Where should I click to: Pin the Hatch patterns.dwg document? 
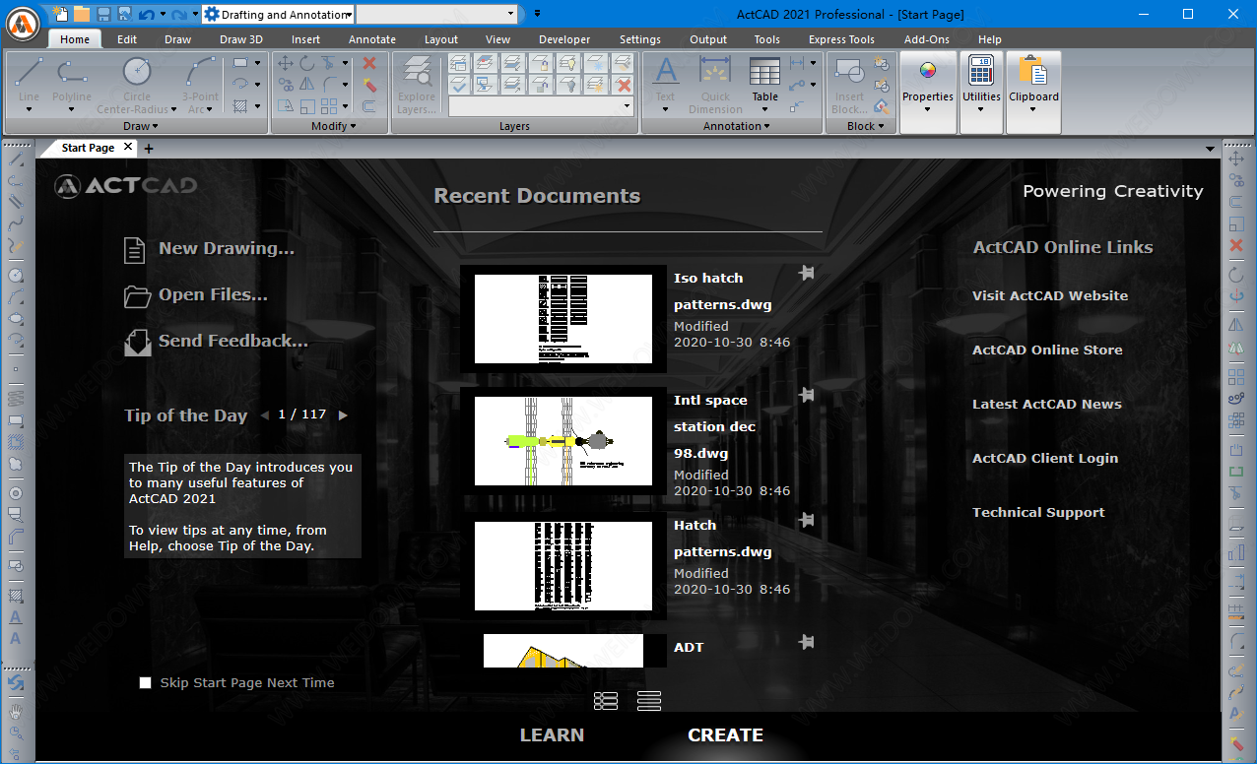point(806,520)
